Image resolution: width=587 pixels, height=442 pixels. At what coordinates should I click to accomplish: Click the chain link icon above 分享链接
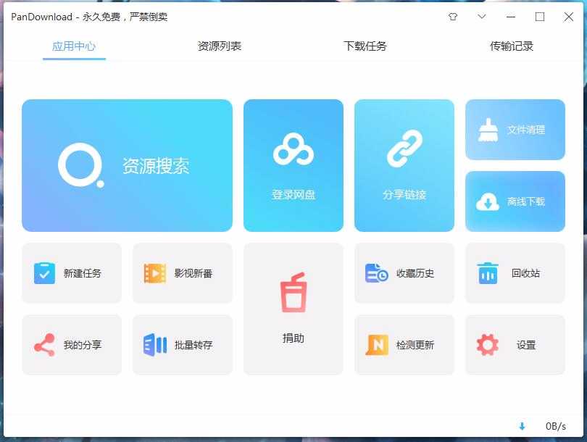(404, 149)
